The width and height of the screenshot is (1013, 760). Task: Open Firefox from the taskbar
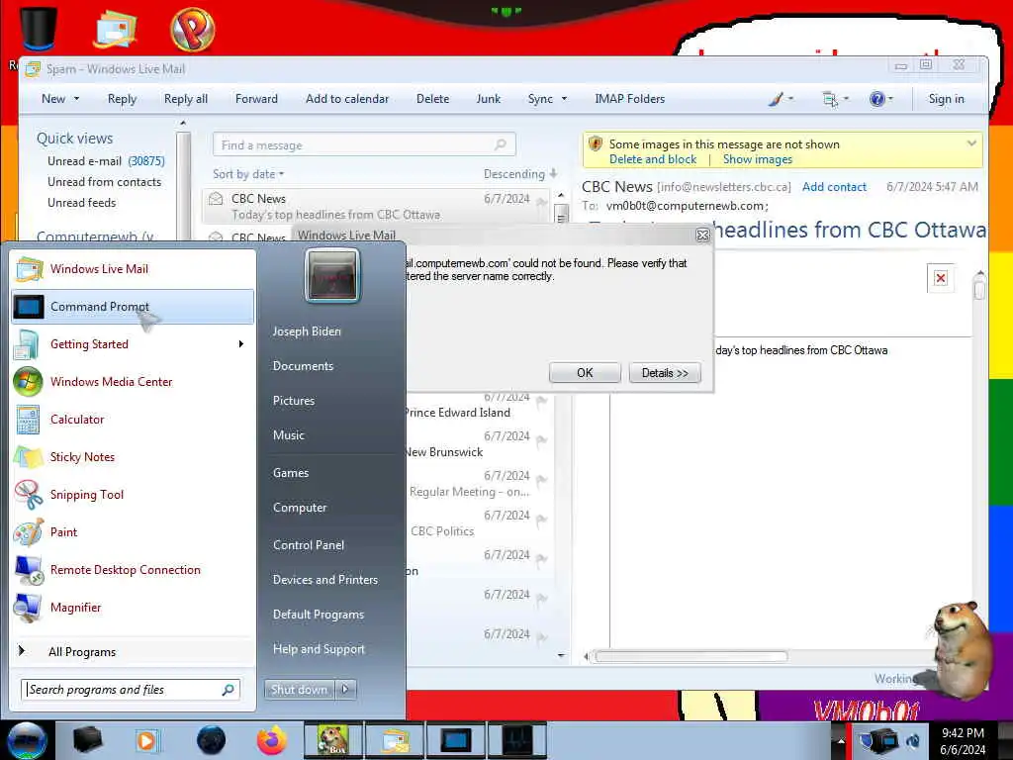[x=272, y=740]
